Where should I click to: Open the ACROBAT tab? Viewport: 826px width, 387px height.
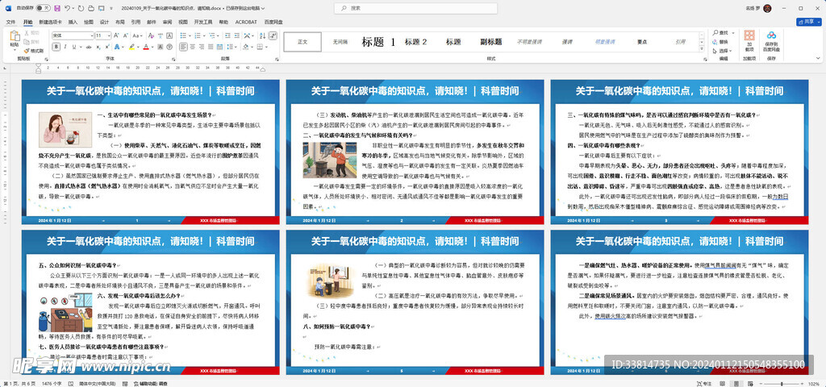pos(246,22)
